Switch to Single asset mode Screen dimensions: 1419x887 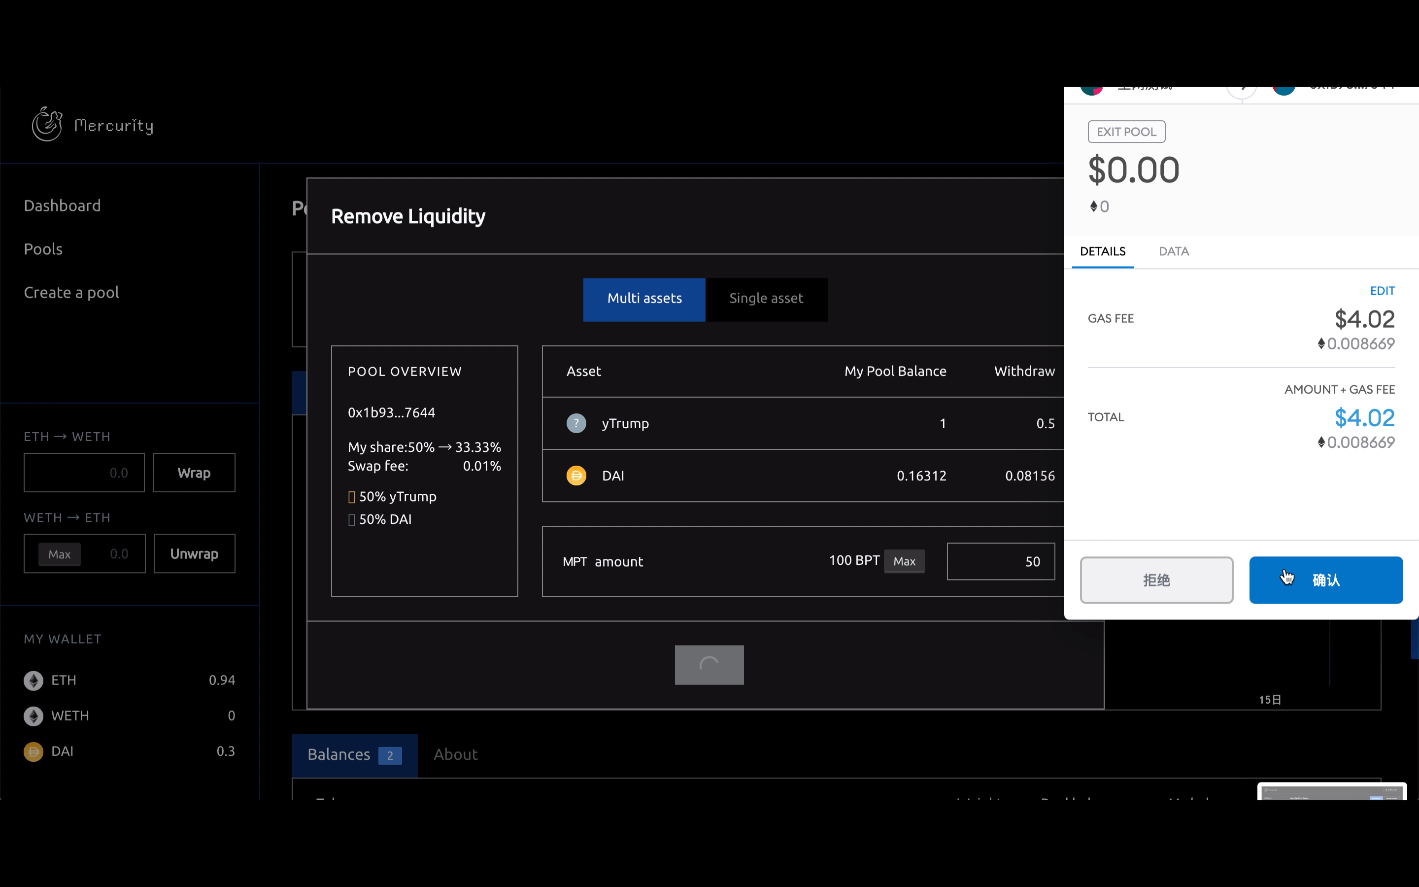point(766,299)
